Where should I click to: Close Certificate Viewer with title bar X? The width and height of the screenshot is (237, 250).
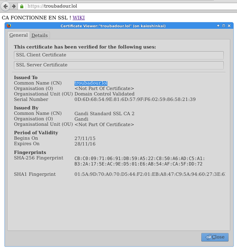[229, 26]
